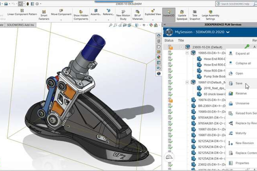Click the Zoom to Fit magnifier icon
Viewport: 257px width, 171px height.
[x=111, y=25]
